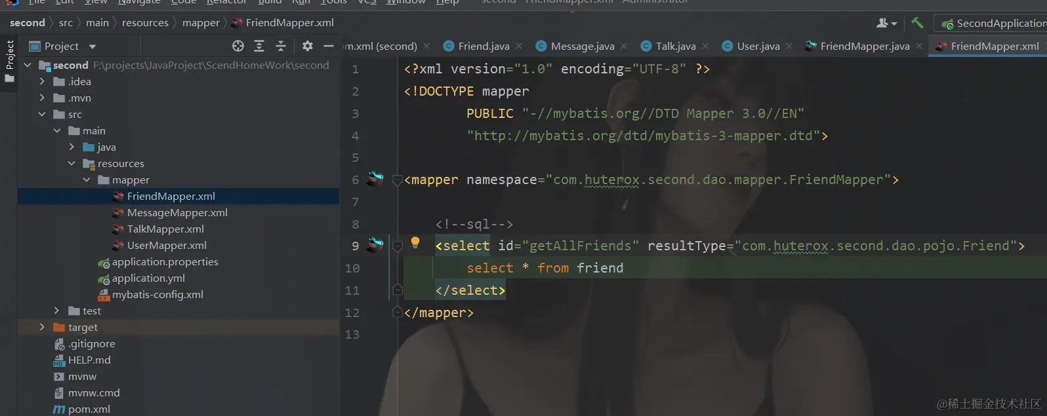The width and height of the screenshot is (1047, 416).
Task: Close the m.xml (second) tab
Action: pyautogui.click(x=426, y=46)
